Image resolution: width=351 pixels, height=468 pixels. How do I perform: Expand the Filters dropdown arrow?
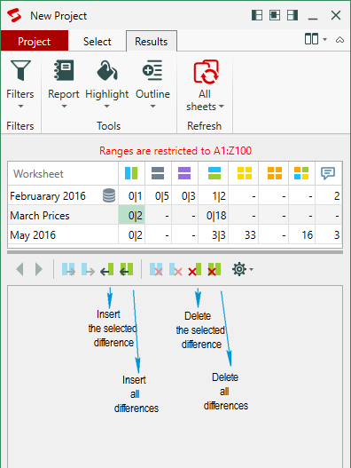click(20, 107)
